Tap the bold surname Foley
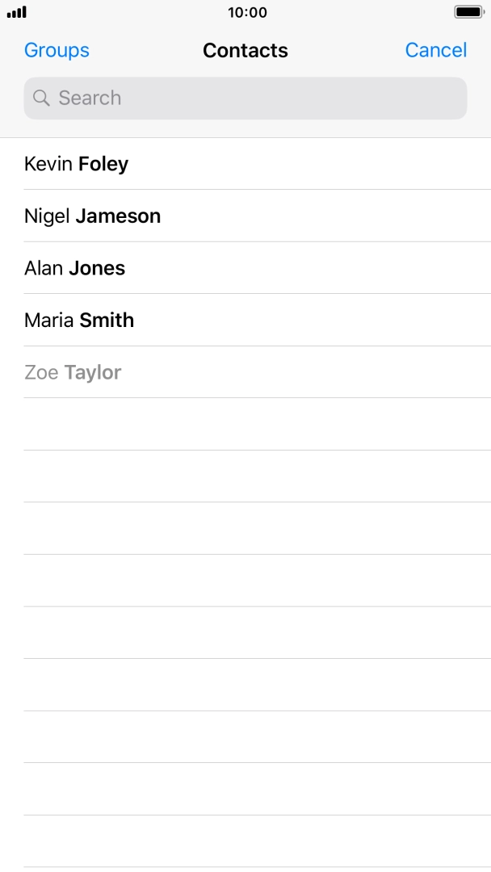The height and width of the screenshot is (872, 491). tap(103, 164)
